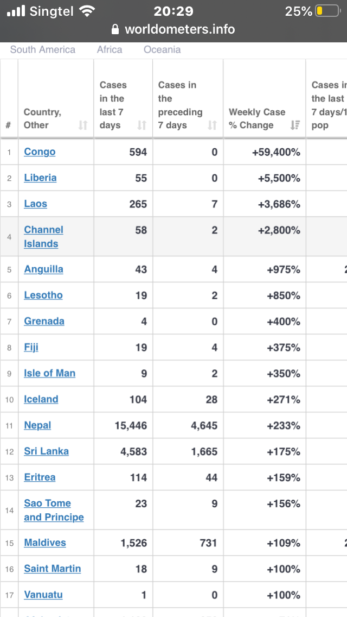Toggle Weekly Case % Change sort icon
Screen dimensions: 347x617
pyautogui.click(x=295, y=125)
